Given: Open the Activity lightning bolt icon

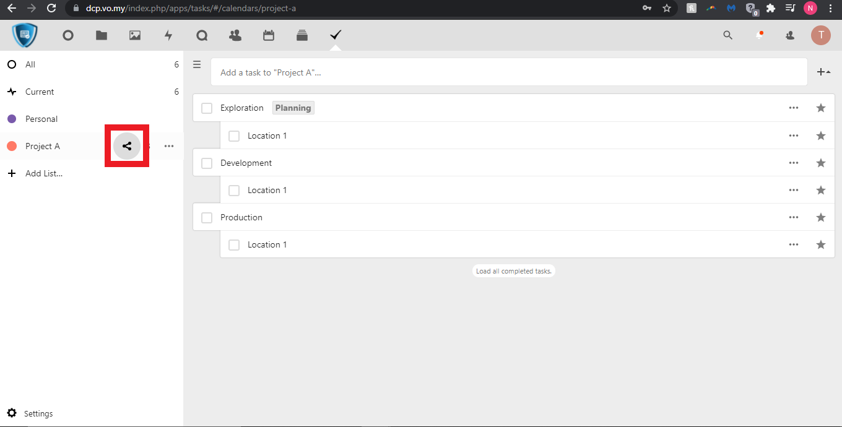Looking at the screenshot, I should [168, 35].
